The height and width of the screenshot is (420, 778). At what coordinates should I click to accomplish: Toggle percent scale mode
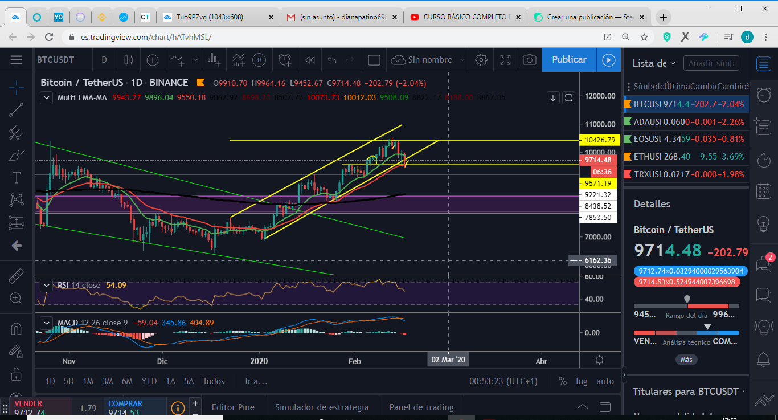pos(563,381)
